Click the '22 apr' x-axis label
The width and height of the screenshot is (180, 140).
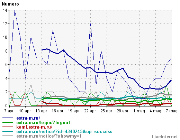click(x=90, y=111)
